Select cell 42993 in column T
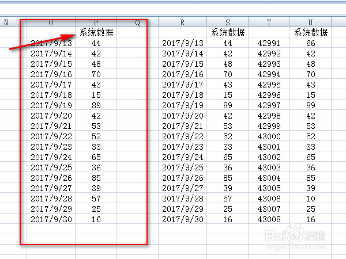346x259 pixels. (x=269, y=64)
